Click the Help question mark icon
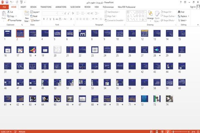 tap(181, 2)
